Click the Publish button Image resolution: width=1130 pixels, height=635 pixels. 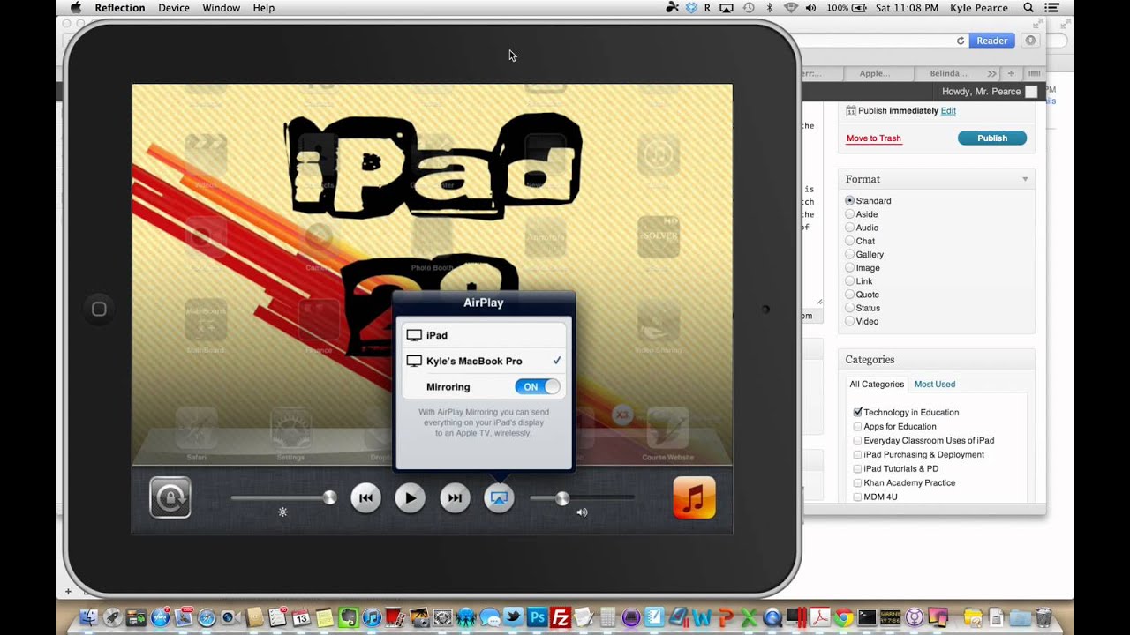coord(992,138)
